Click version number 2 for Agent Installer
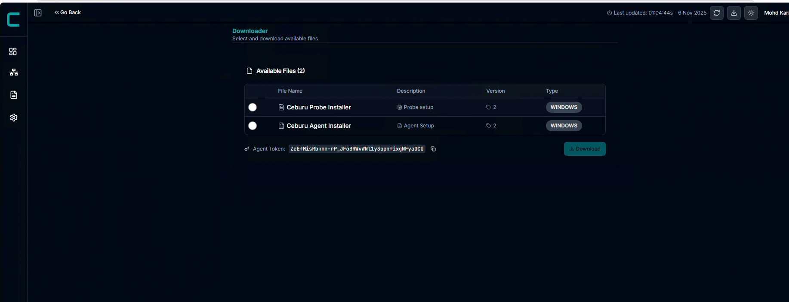The width and height of the screenshot is (789, 302). click(x=495, y=126)
